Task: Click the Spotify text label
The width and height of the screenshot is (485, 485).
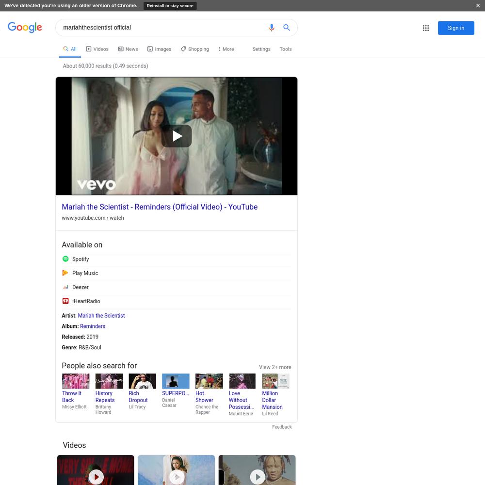Action: point(81,259)
